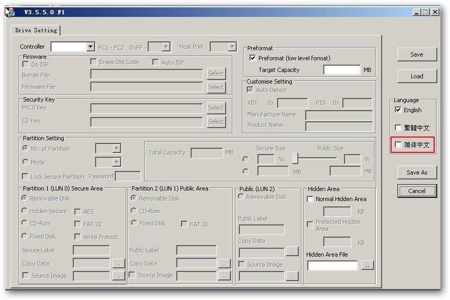Browse Copy Data for Partition 1

(x=118, y=263)
